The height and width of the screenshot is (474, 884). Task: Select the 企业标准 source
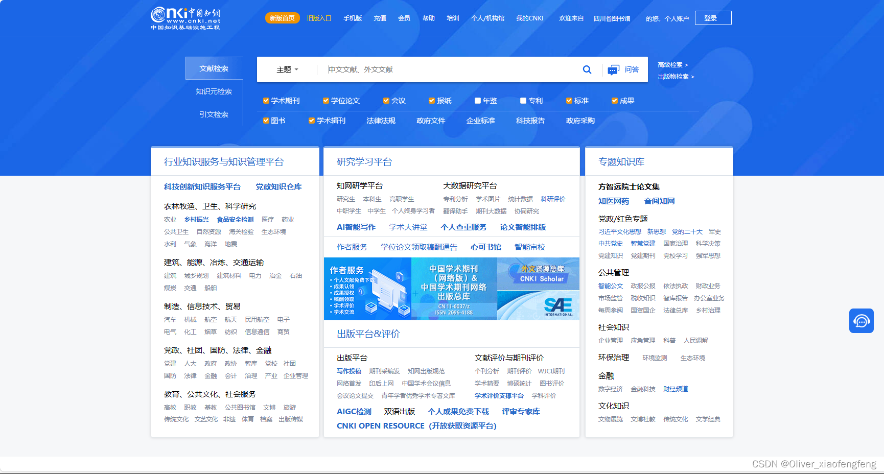click(481, 121)
